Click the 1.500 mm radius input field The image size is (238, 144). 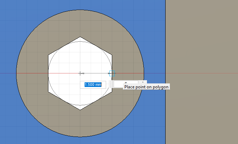coord(93,84)
